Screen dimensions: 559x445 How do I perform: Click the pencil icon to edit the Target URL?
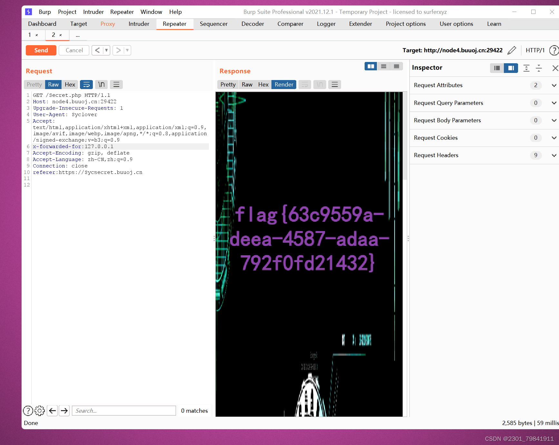512,50
